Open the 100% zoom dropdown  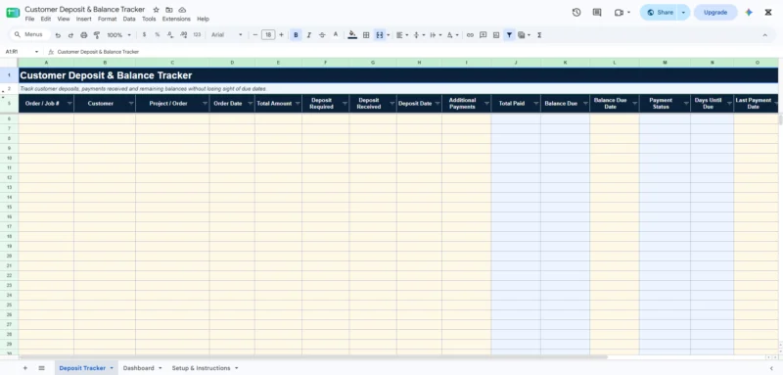[118, 35]
